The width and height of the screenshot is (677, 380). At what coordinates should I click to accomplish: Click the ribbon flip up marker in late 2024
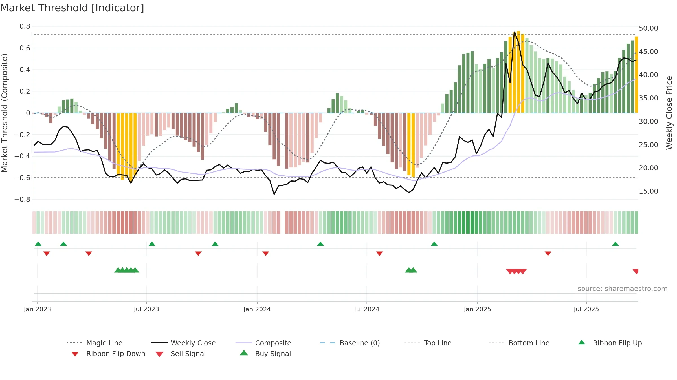click(x=434, y=244)
